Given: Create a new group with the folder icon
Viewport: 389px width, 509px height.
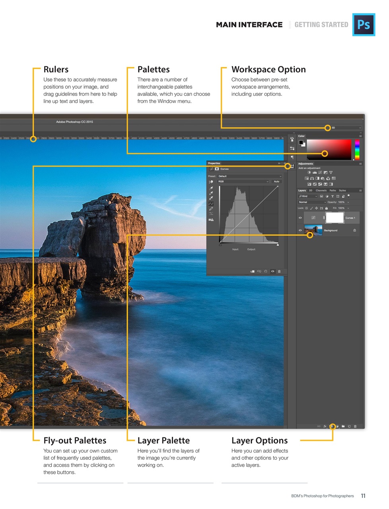Looking at the screenshot, I should [343, 426].
